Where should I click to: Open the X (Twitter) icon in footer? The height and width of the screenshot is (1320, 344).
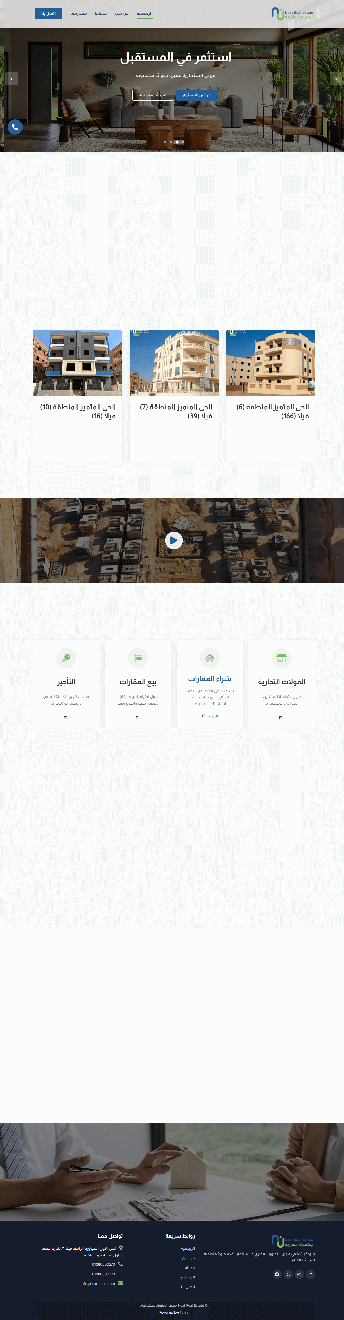coord(288,1274)
